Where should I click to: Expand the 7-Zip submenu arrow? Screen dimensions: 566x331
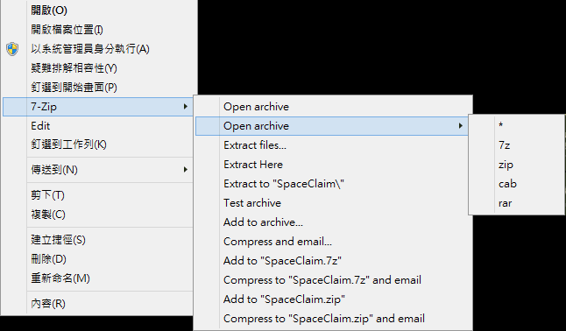(185, 107)
